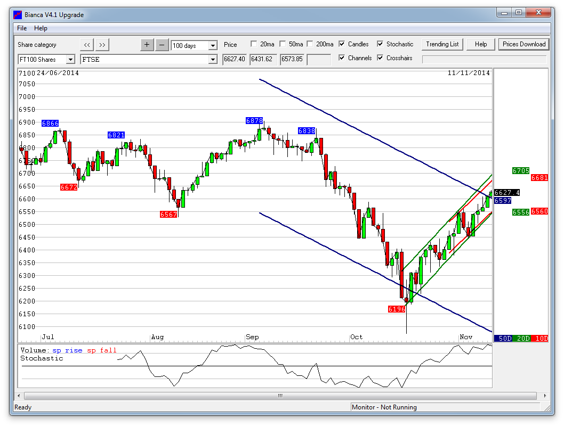The height and width of the screenshot is (427, 564).
Task: Click the 50D blue legend swatch
Action: [x=503, y=338]
